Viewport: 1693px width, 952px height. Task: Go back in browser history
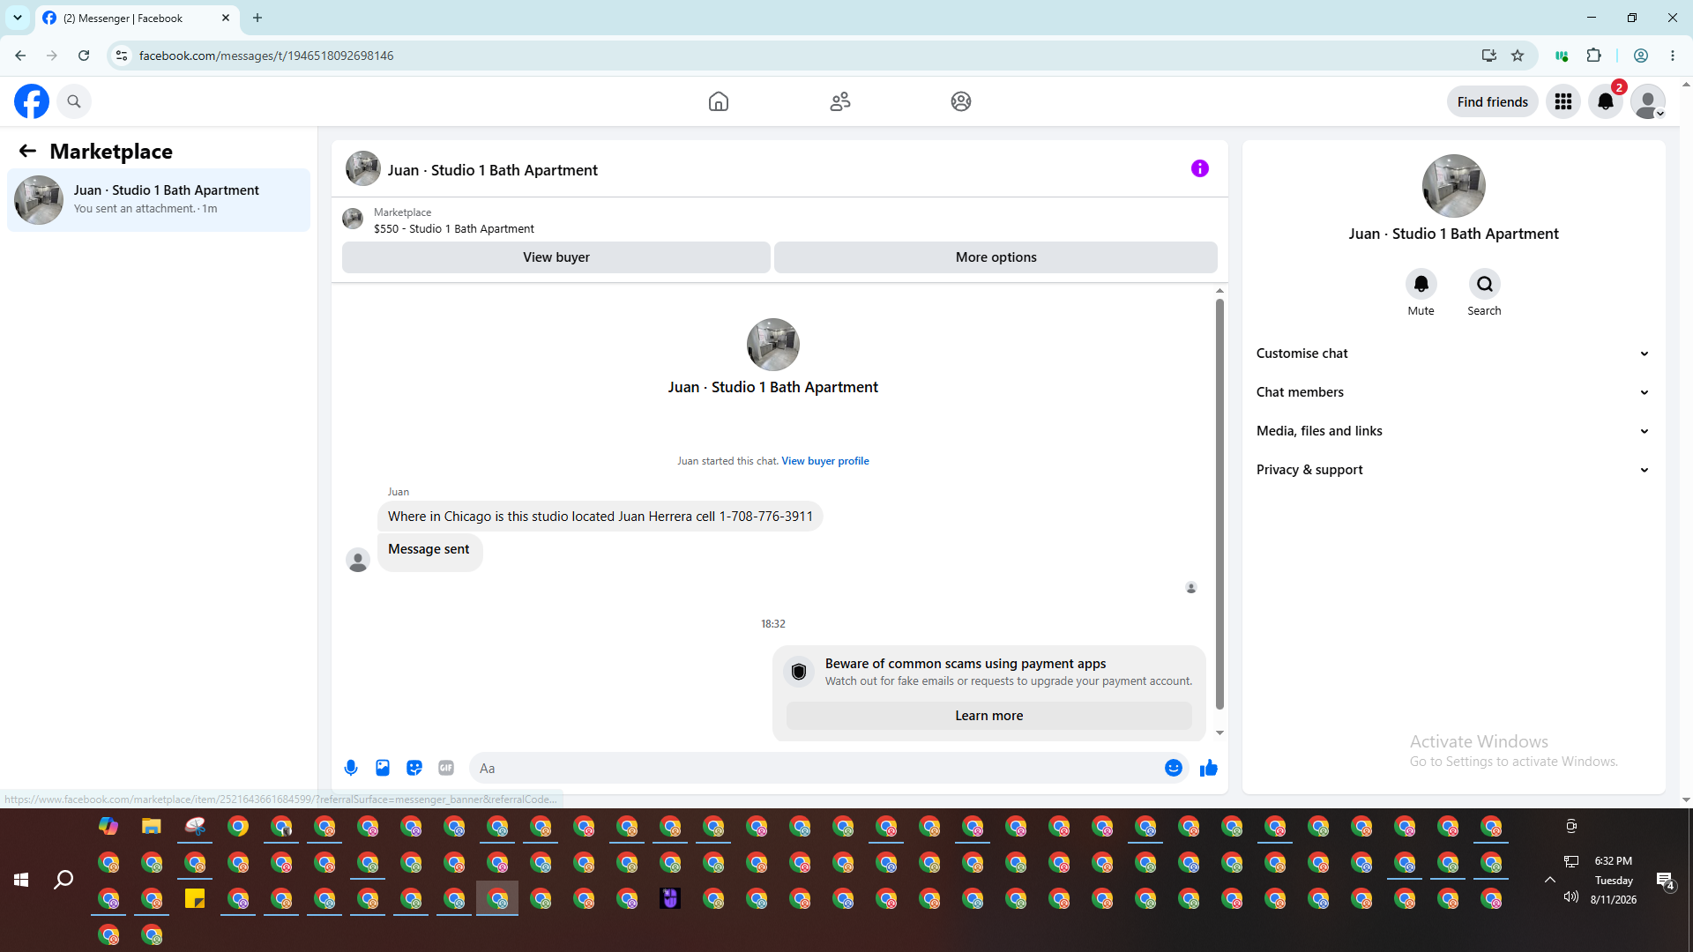20,56
